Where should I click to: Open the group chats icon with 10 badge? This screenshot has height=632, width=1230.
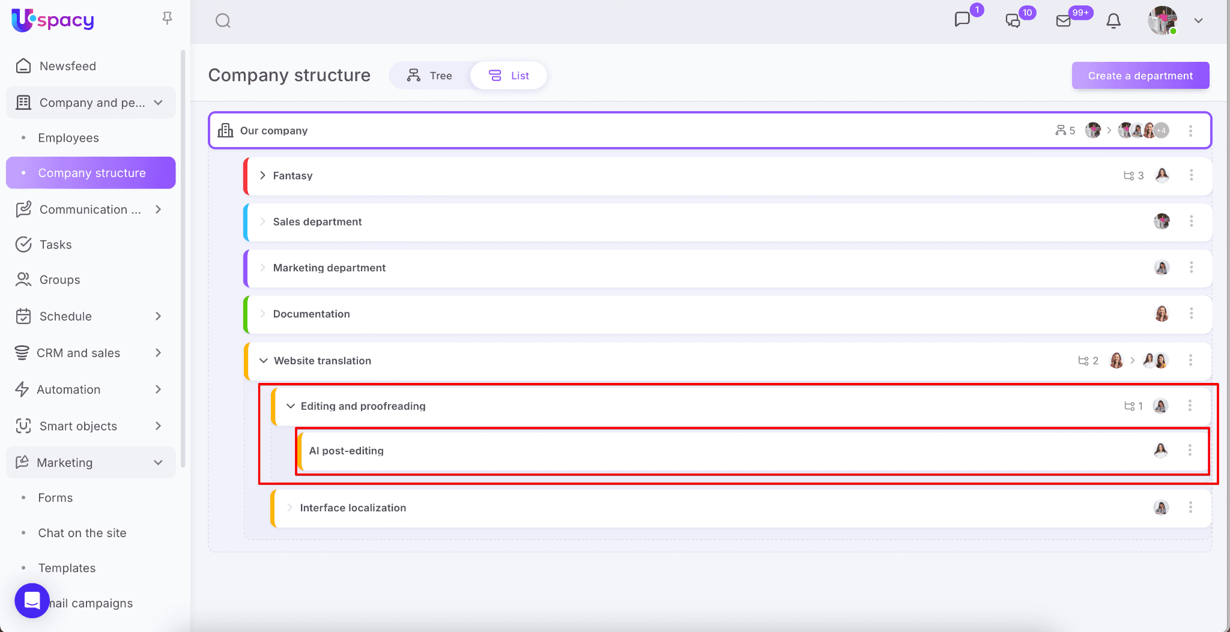point(1013,21)
